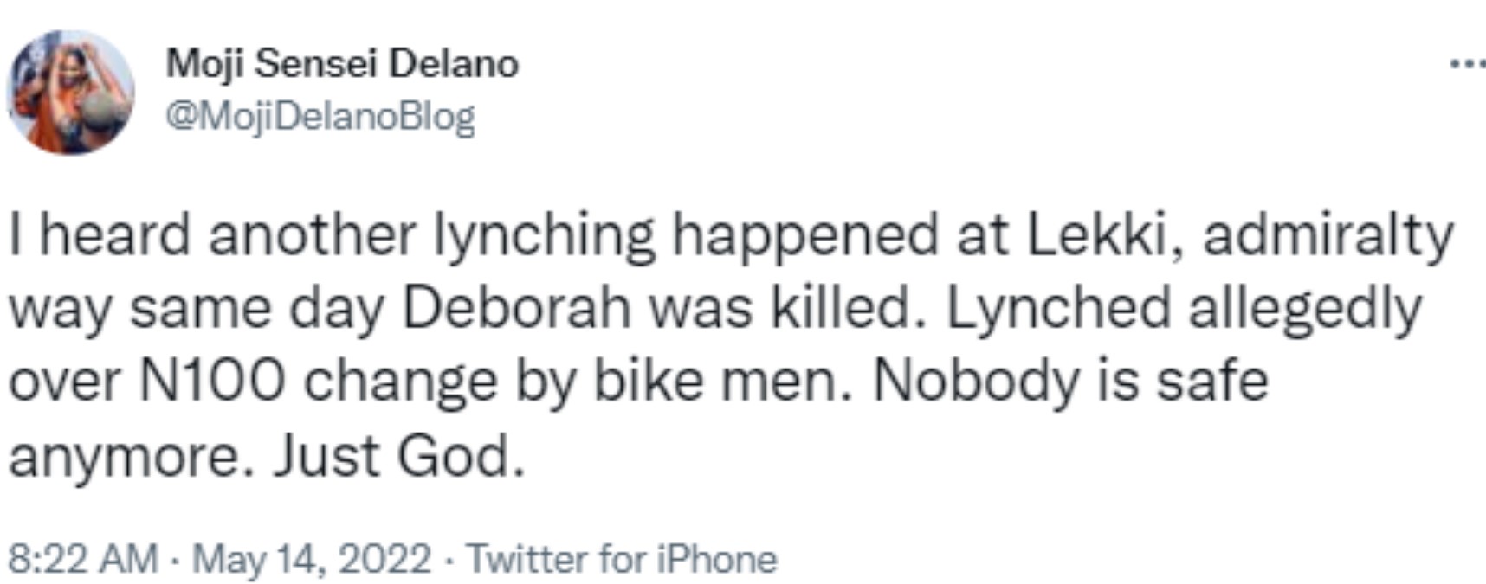Open the Twitter for iPhone source link
The height and width of the screenshot is (584, 1486).
point(622,558)
